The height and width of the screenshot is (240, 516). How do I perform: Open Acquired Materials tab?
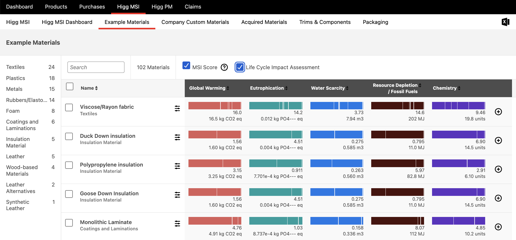tap(264, 22)
